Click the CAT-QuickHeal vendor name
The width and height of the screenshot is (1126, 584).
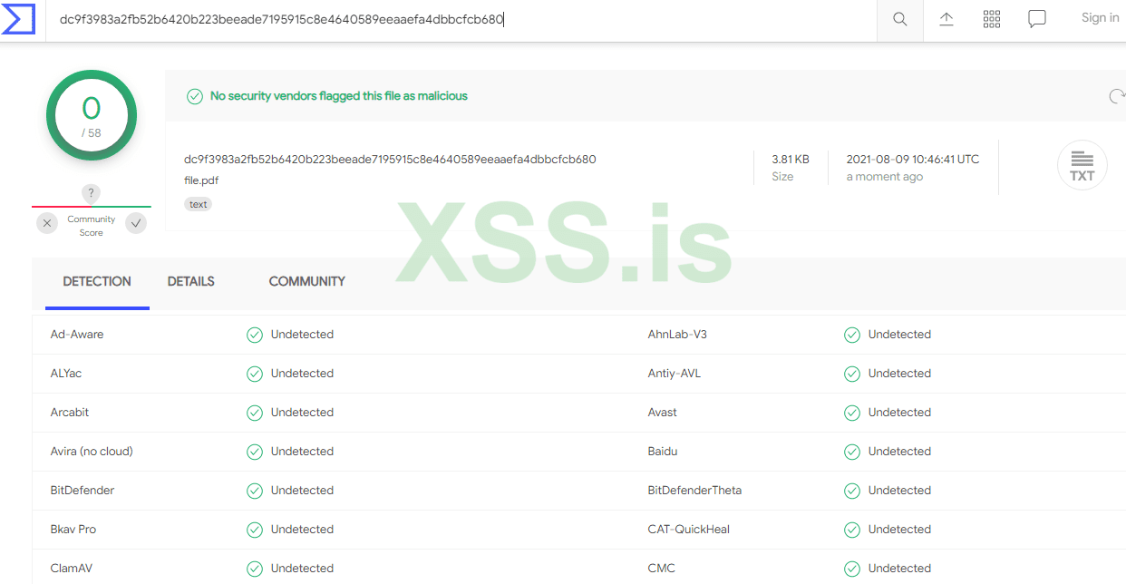click(x=689, y=530)
